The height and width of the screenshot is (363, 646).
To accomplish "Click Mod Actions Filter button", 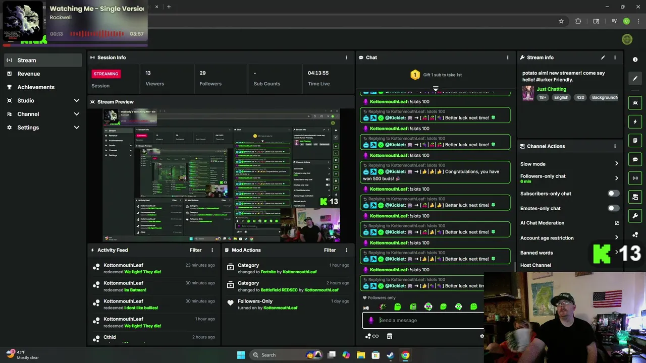I will coord(330,250).
